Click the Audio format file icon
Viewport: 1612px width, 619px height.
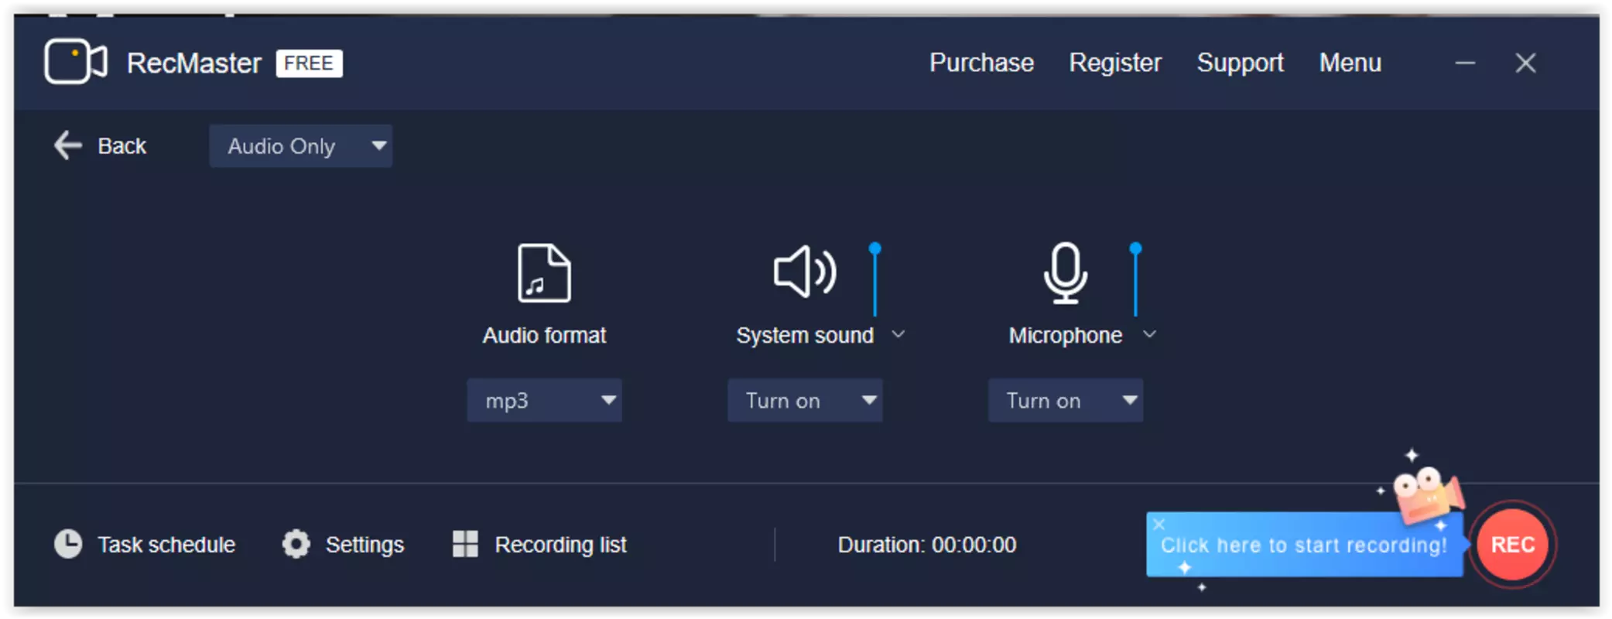coord(544,272)
